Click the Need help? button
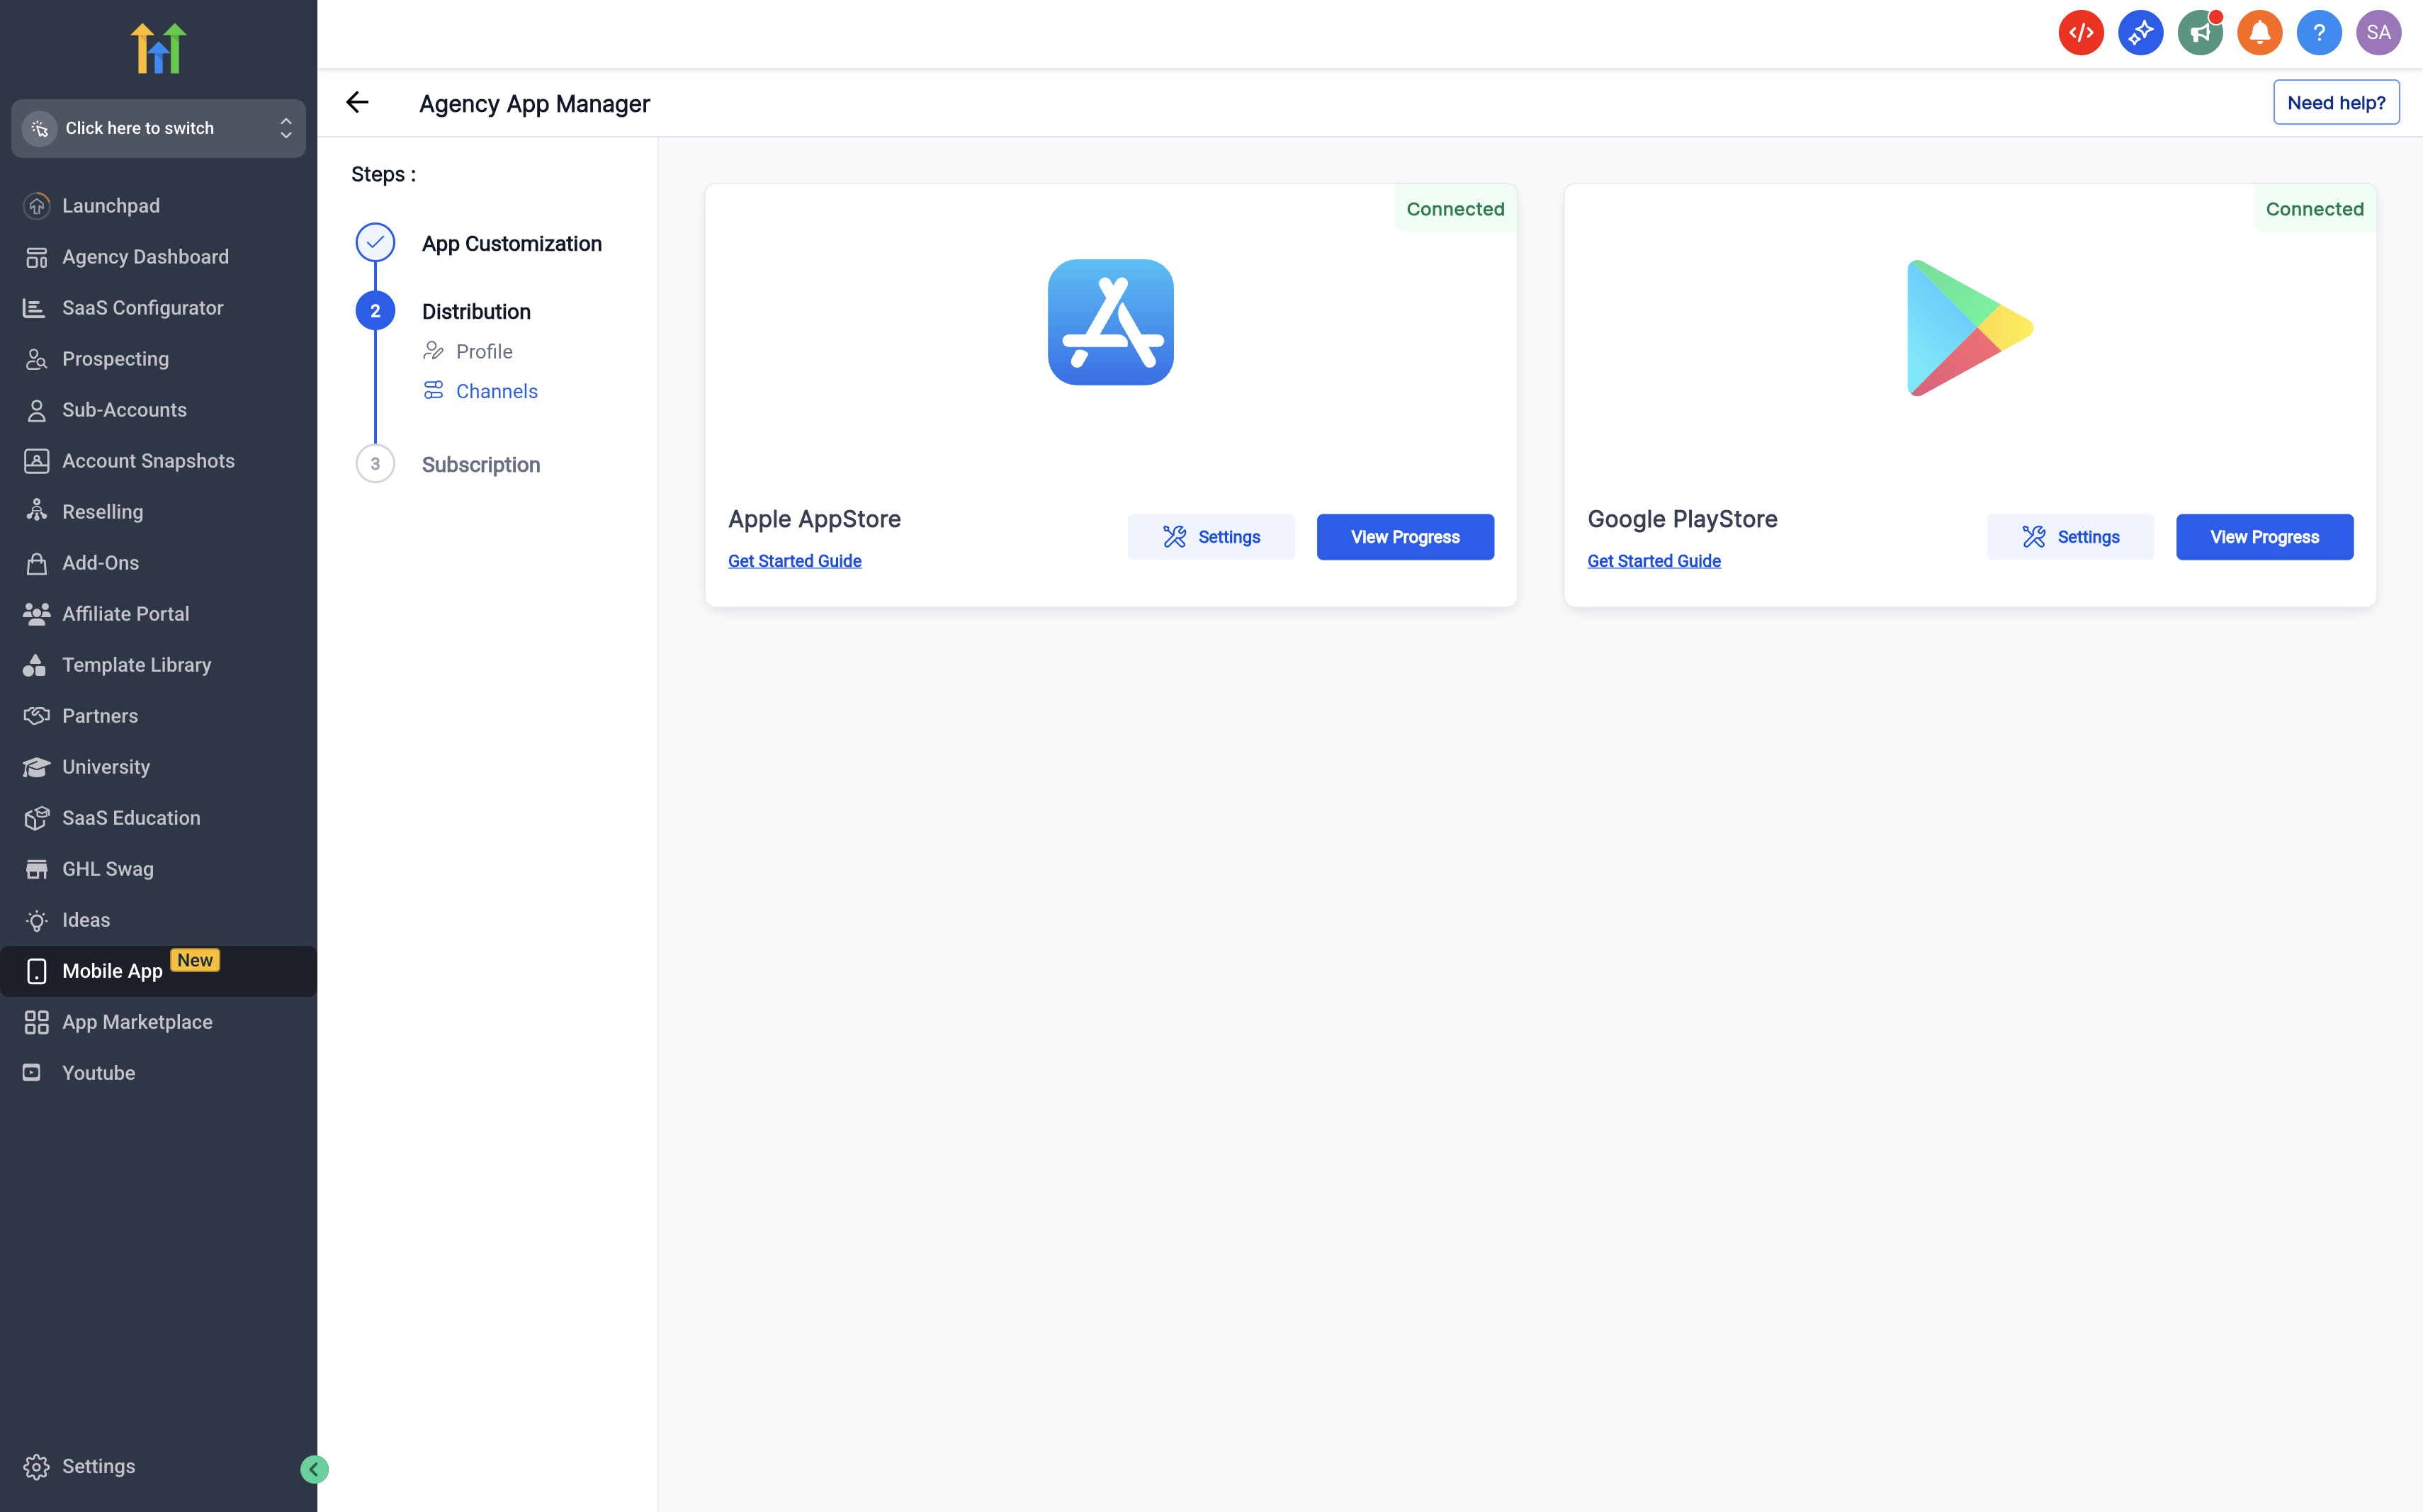 coord(2335,102)
